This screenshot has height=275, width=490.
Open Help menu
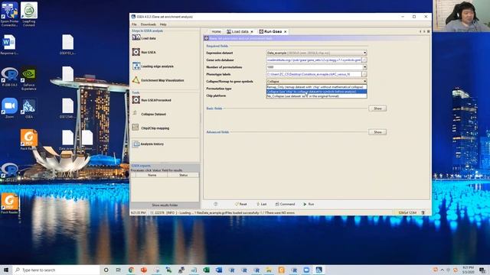point(163,24)
